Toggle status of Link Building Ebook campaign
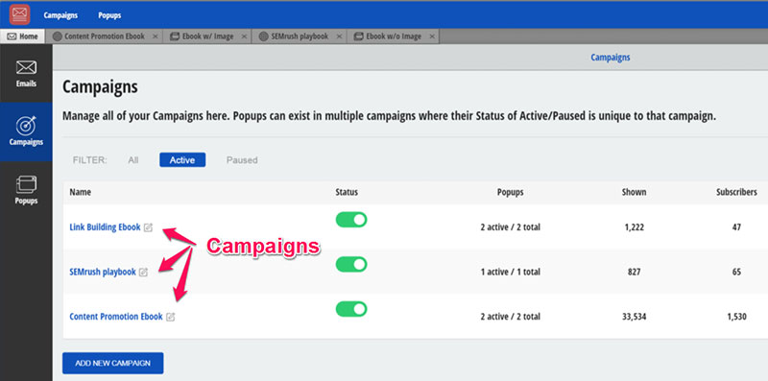Image resolution: width=768 pixels, height=381 pixels. 351,220
